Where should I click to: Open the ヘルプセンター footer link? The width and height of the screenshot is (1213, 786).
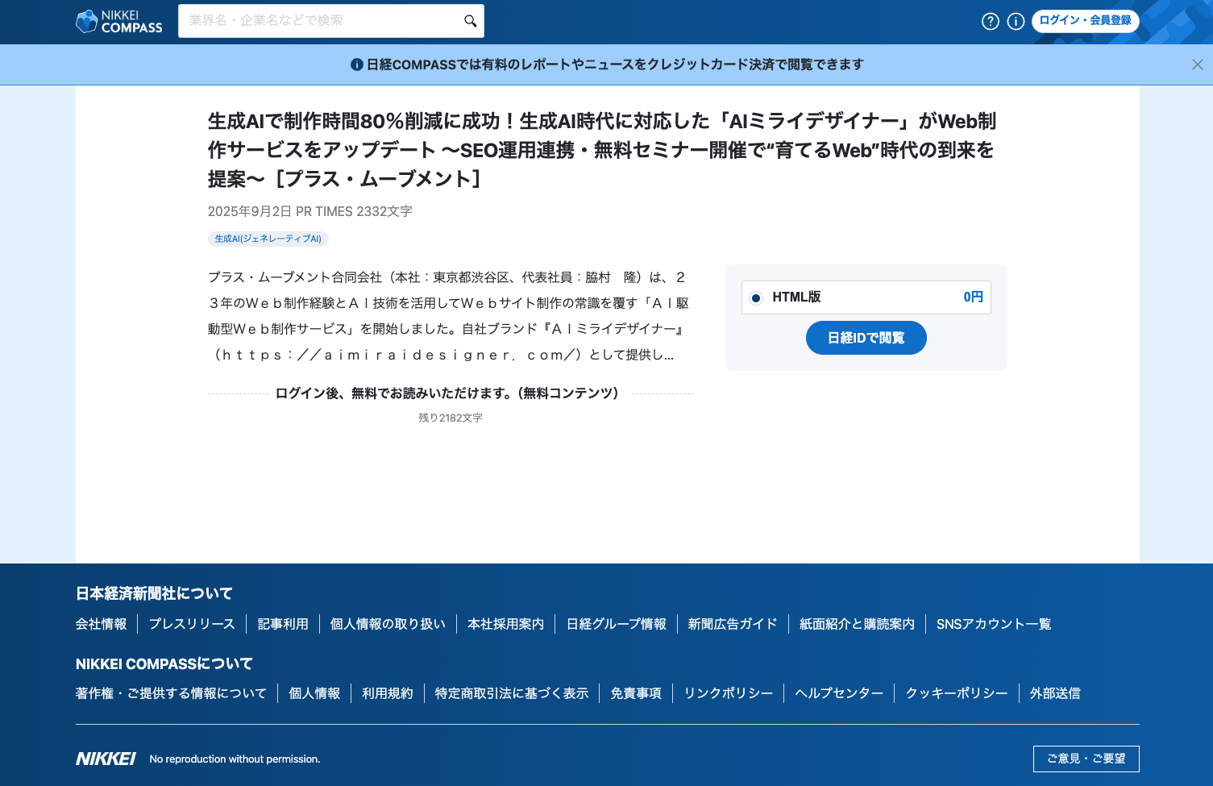tap(839, 693)
